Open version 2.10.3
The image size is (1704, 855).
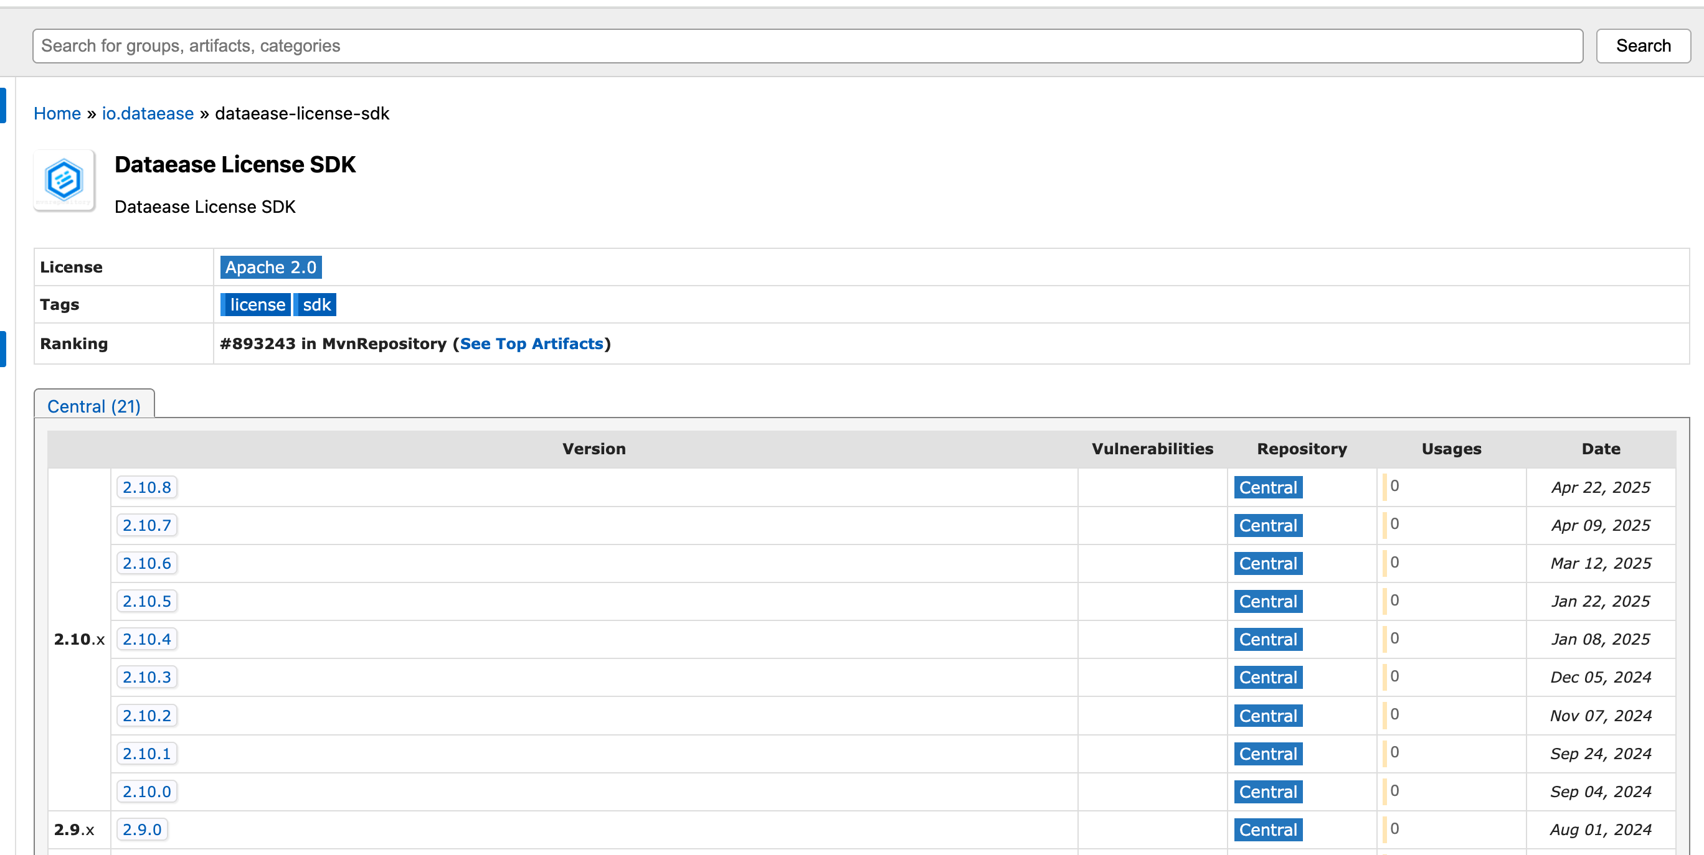(147, 677)
